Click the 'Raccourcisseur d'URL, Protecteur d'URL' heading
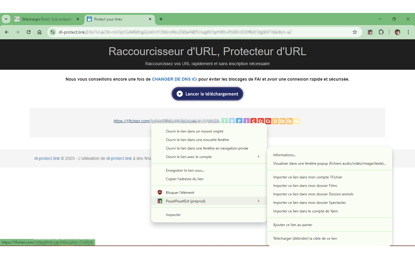Screen dimensions: 415x259 pyautogui.click(x=207, y=51)
